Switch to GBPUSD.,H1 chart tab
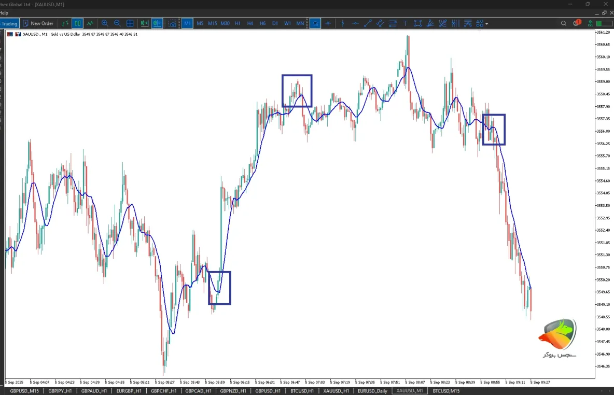Image resolution: width=614 pixels, height=395 pixels. [268, 391]
